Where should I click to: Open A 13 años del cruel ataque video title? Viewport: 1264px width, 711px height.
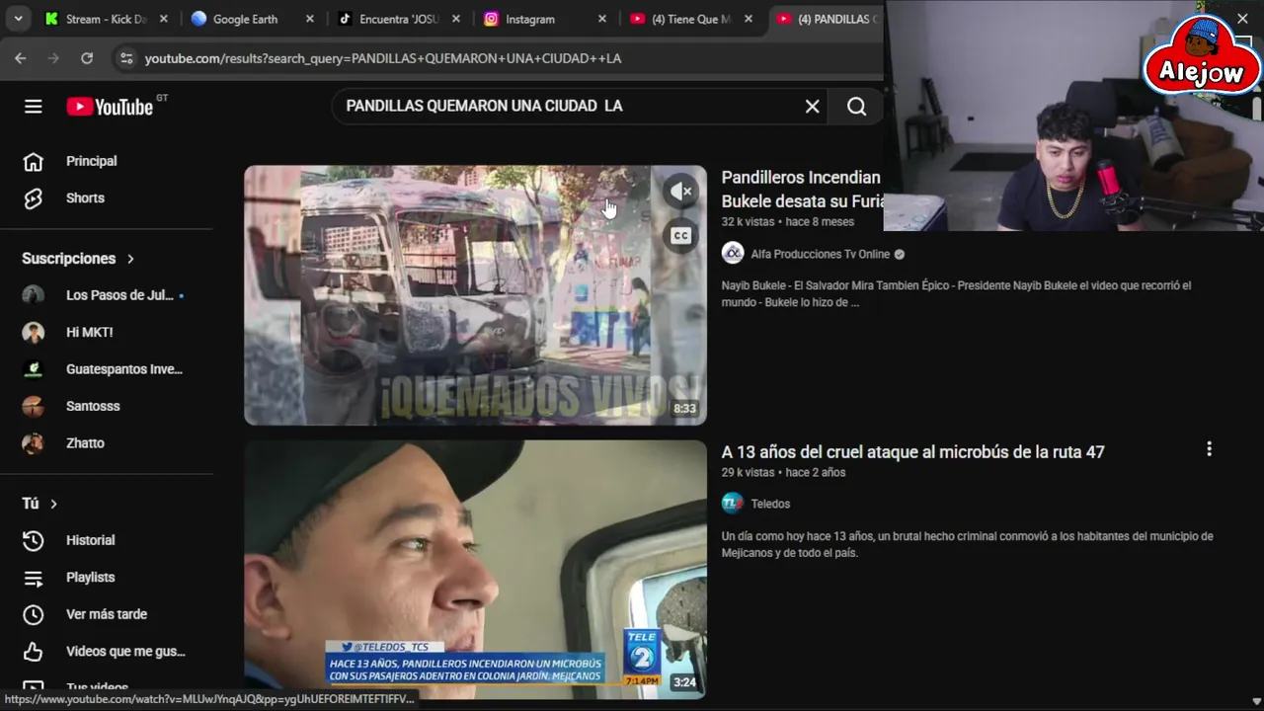pos(912,452)
